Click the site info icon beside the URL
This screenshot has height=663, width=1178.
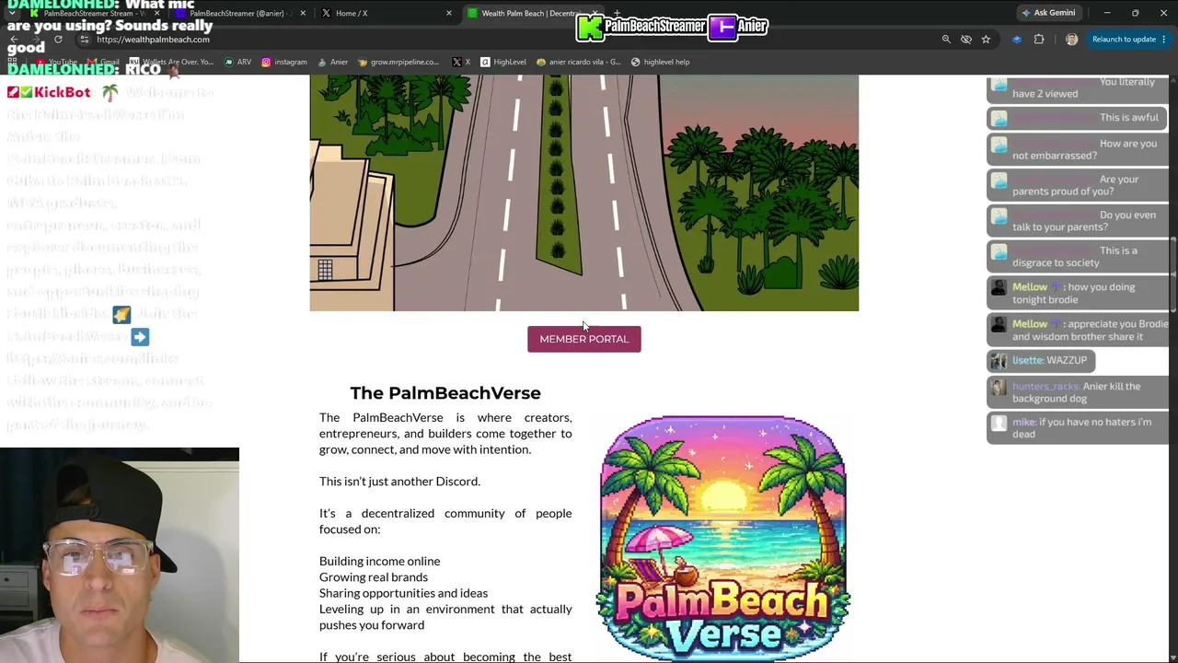click(84, 40)
